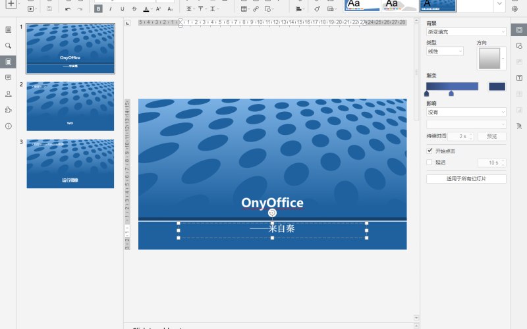Open the slide size menu
This screenshot has height=329, width=527.
331,9
